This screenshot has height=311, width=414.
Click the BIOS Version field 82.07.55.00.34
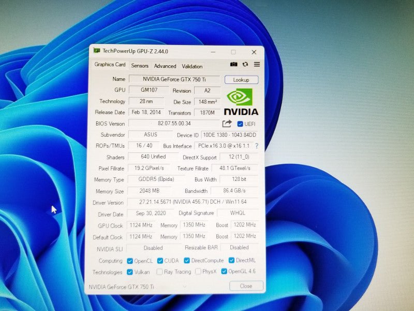click(174, 123)
